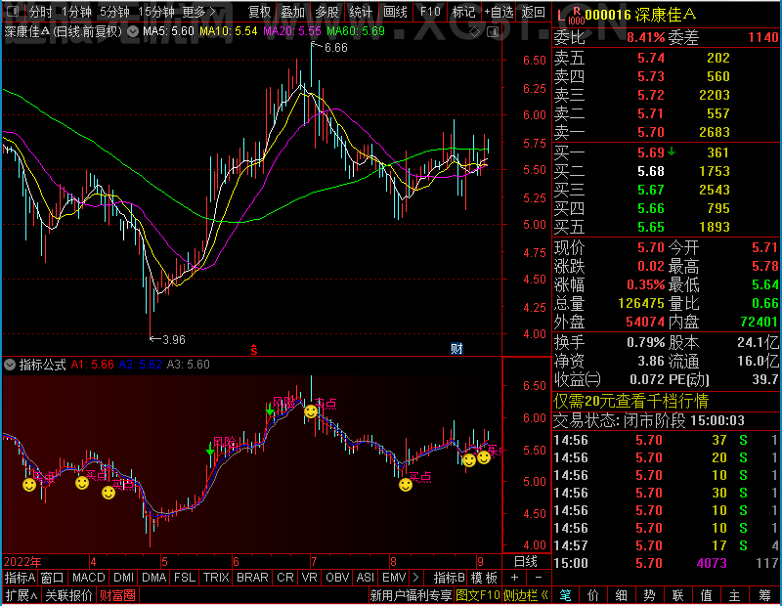The width and height of the screenshot is (782, 606).
Task: Select the BRAR indicator tab
Action: (x=252, y=578)
